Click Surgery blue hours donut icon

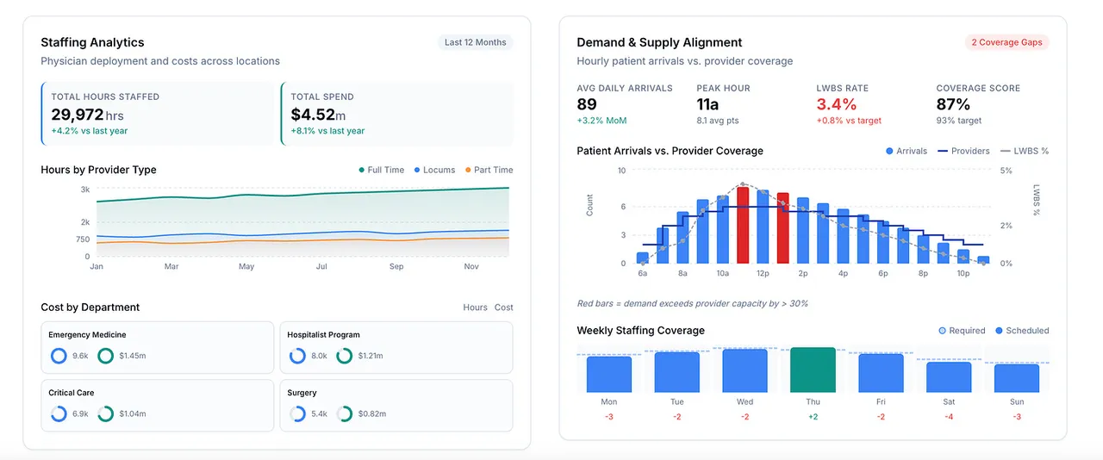(297, 414)
